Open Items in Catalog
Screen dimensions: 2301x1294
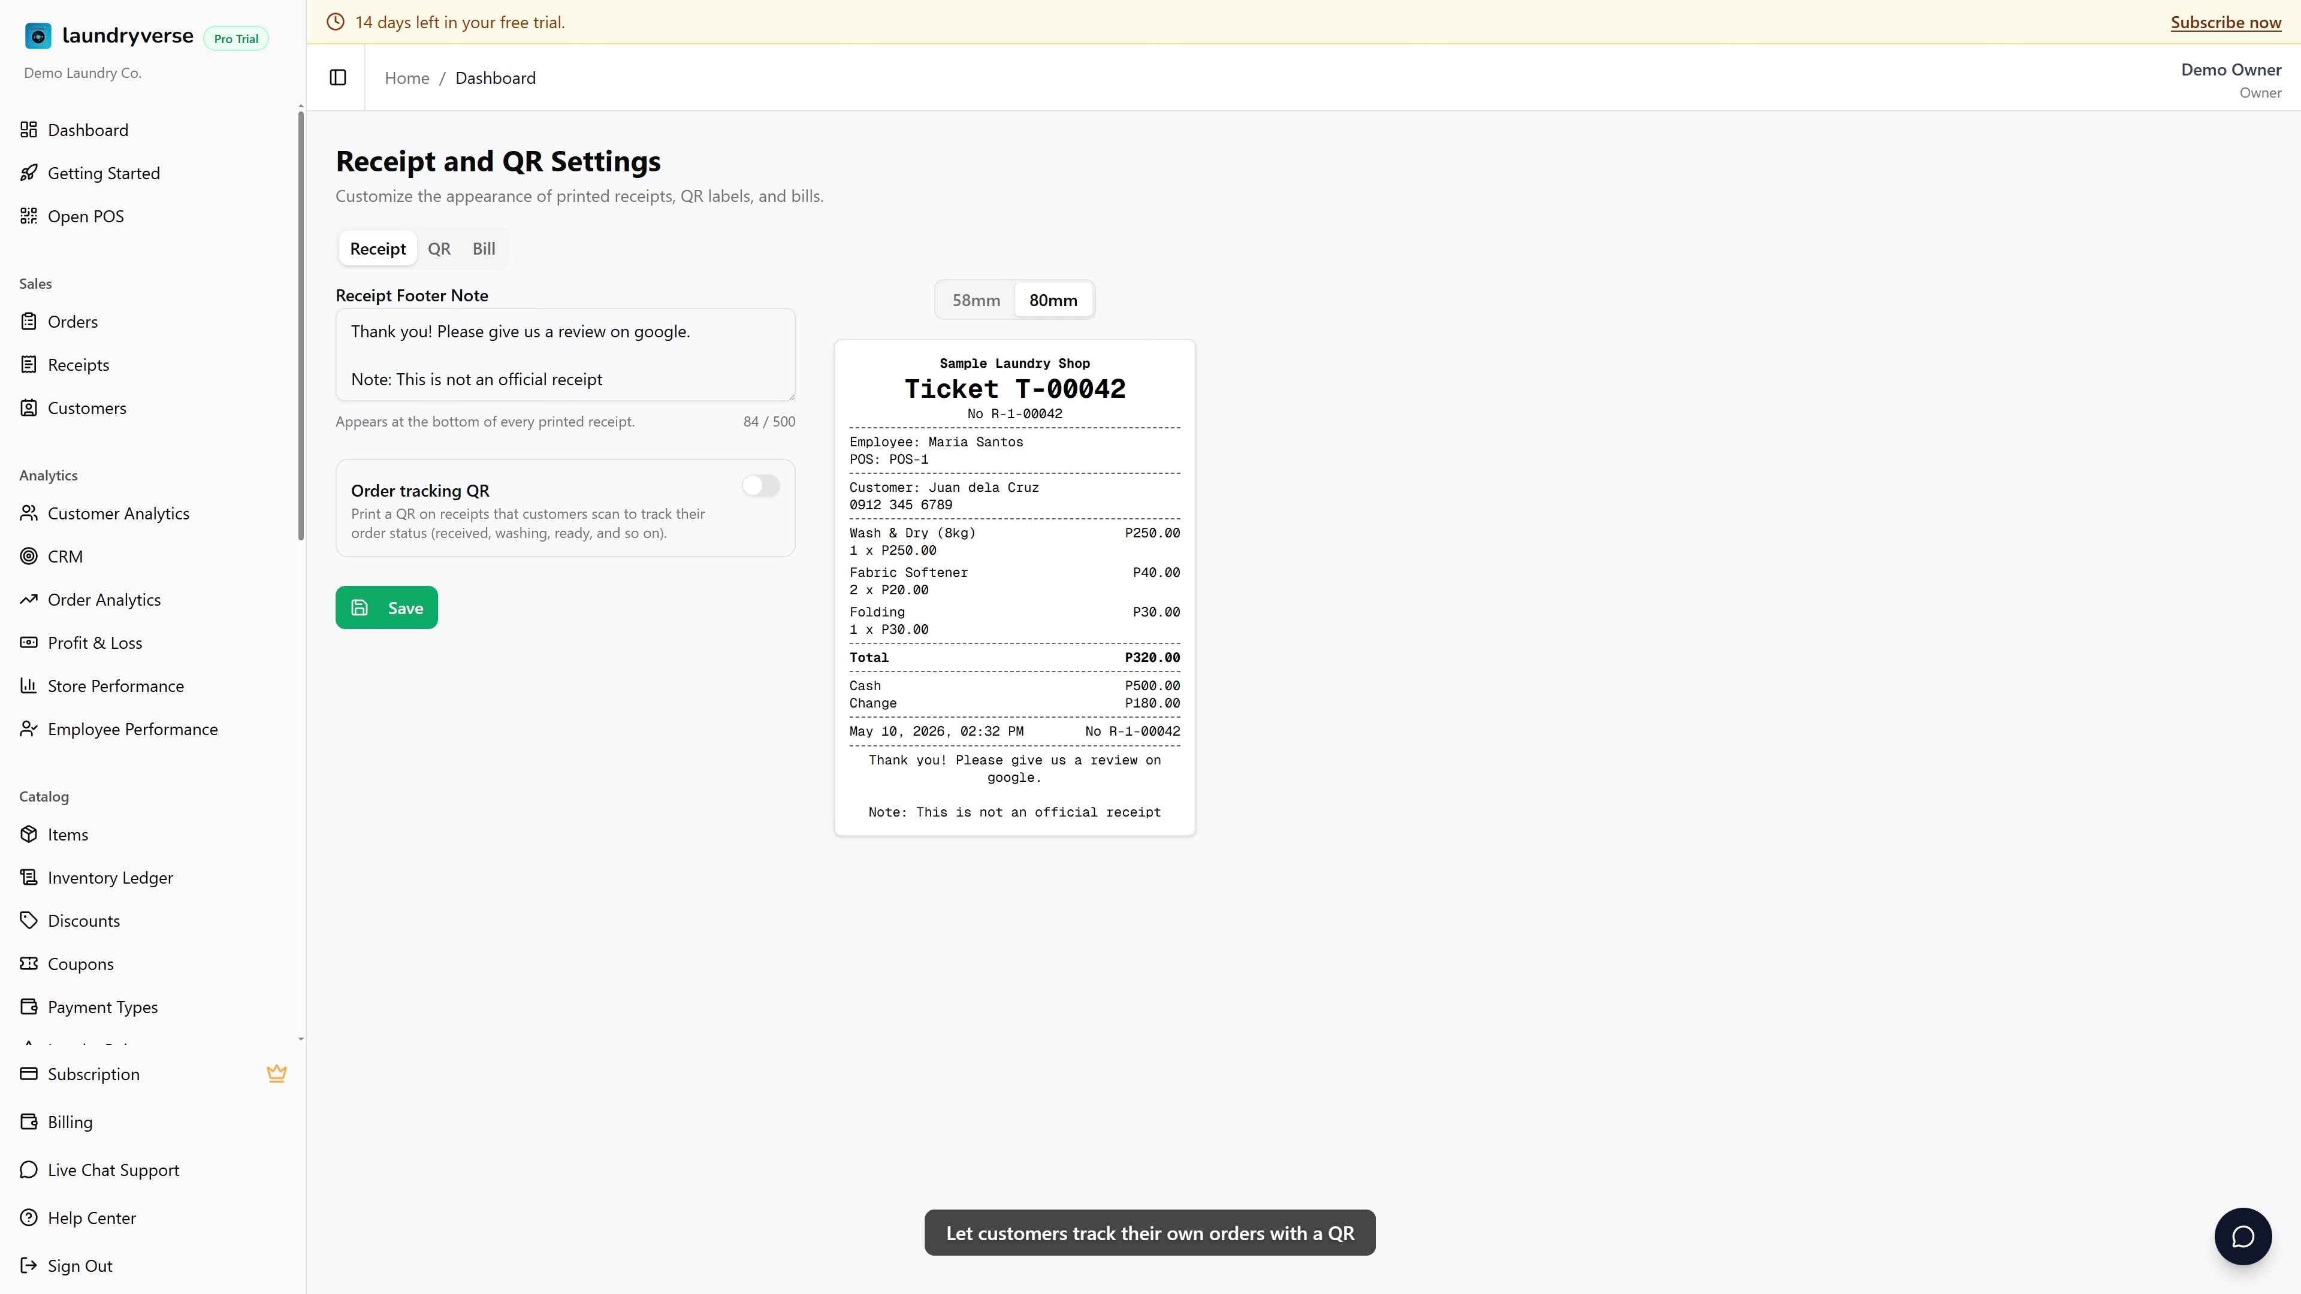click(68, 834)
